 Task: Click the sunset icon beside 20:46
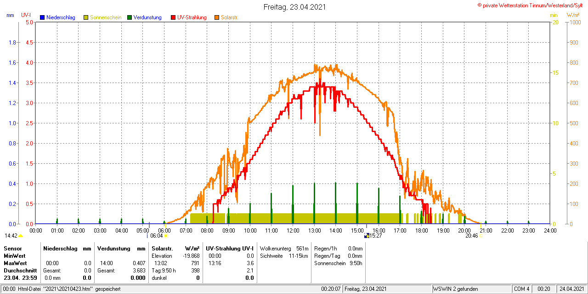481,236
